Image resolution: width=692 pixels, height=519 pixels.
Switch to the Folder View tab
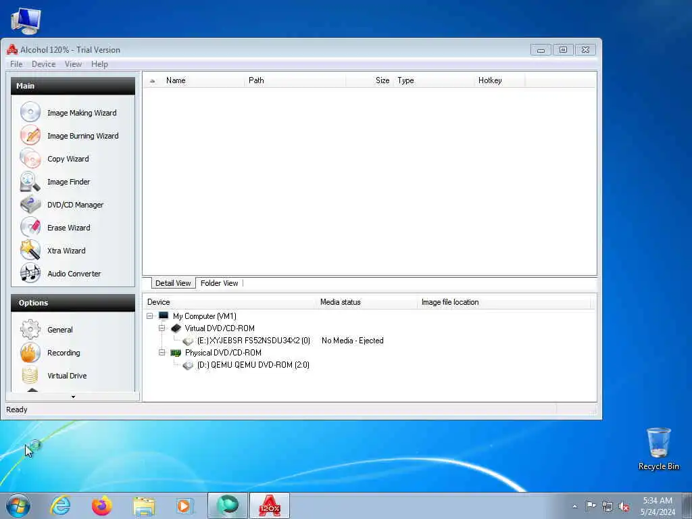tap(220, 283)
